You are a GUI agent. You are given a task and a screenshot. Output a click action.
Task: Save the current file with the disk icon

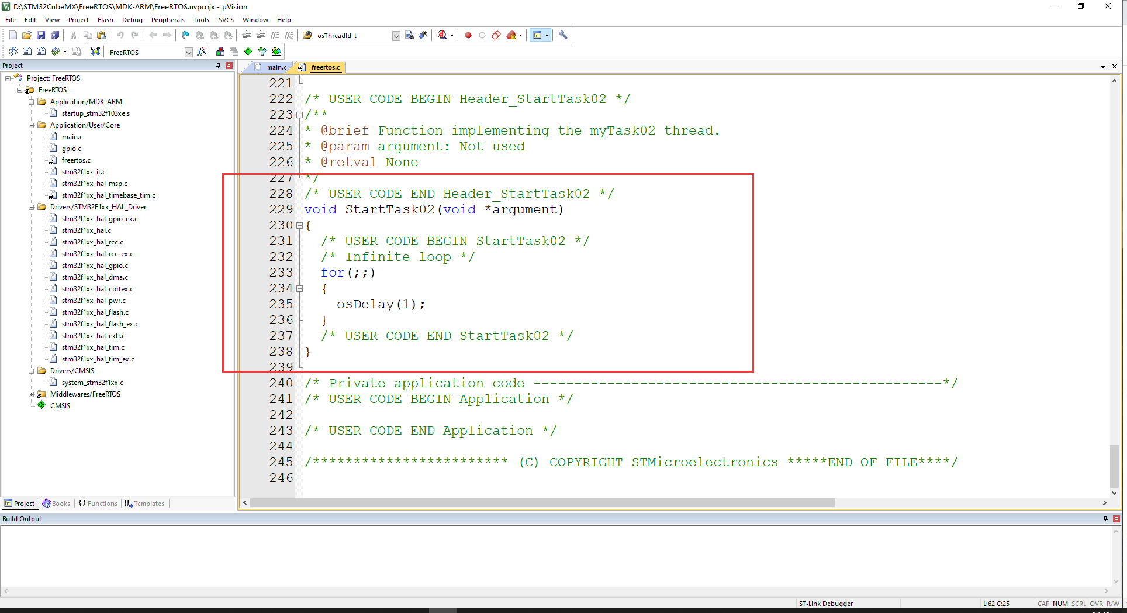click(41, 35)
